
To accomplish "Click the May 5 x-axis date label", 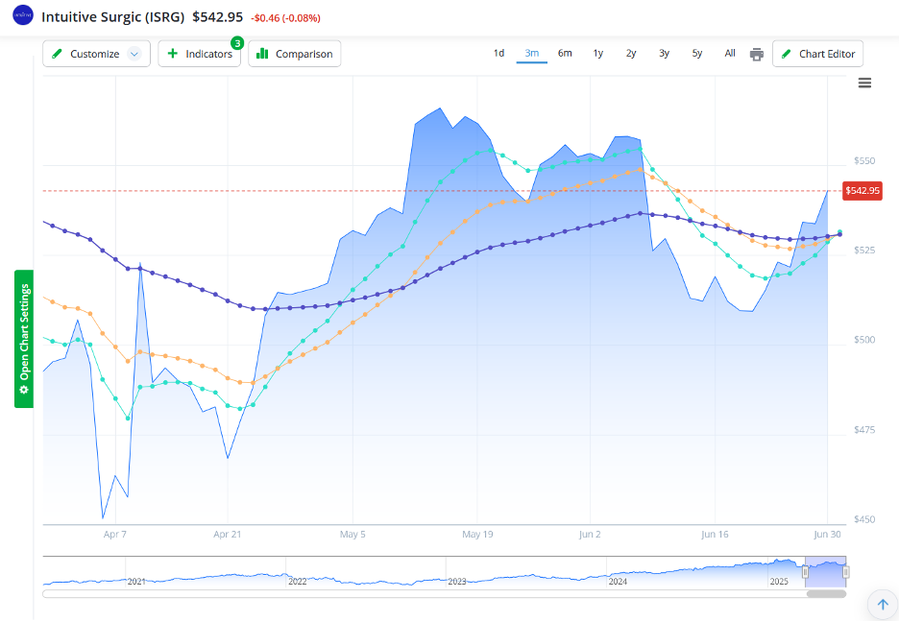I will (352, 535).
